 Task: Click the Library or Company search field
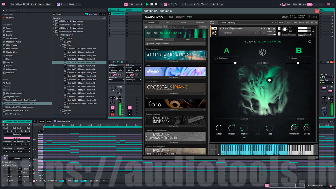click(x=183, y=27)
